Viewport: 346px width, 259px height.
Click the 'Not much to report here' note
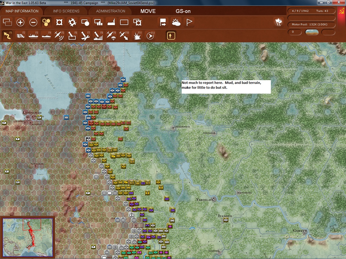point(226,87)
